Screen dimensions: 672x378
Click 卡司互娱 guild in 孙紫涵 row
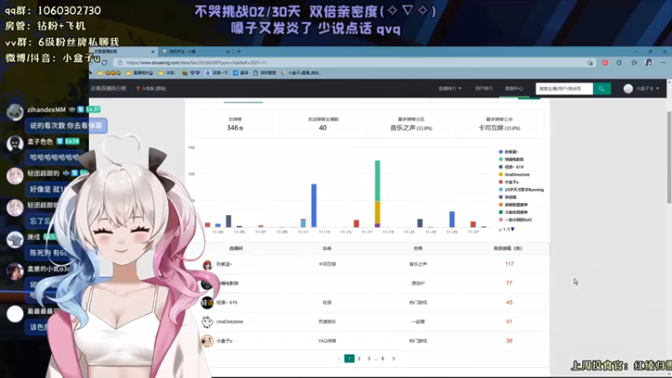[327, 265]
